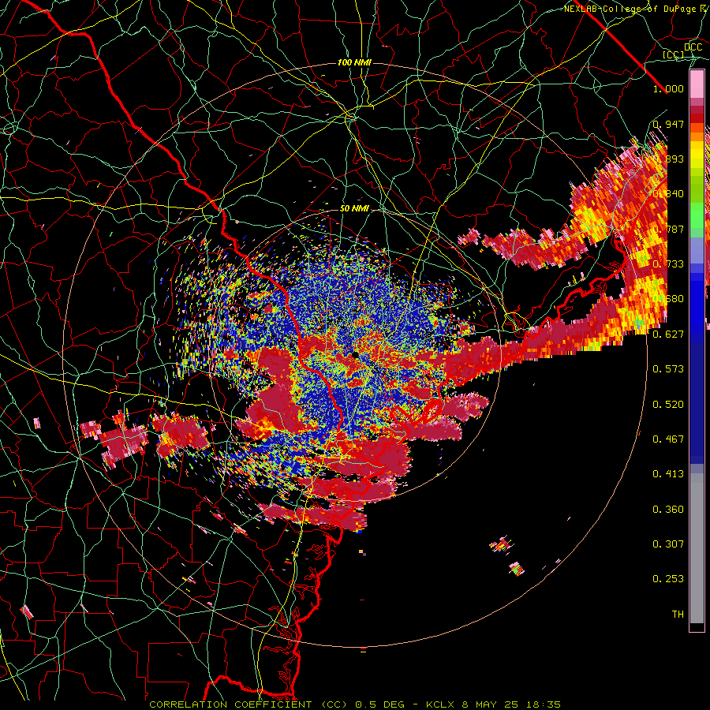Click the 0.307 scale label
Viewport: 710px width, 710px height.
pyautogui.click(x=668, y=544)
